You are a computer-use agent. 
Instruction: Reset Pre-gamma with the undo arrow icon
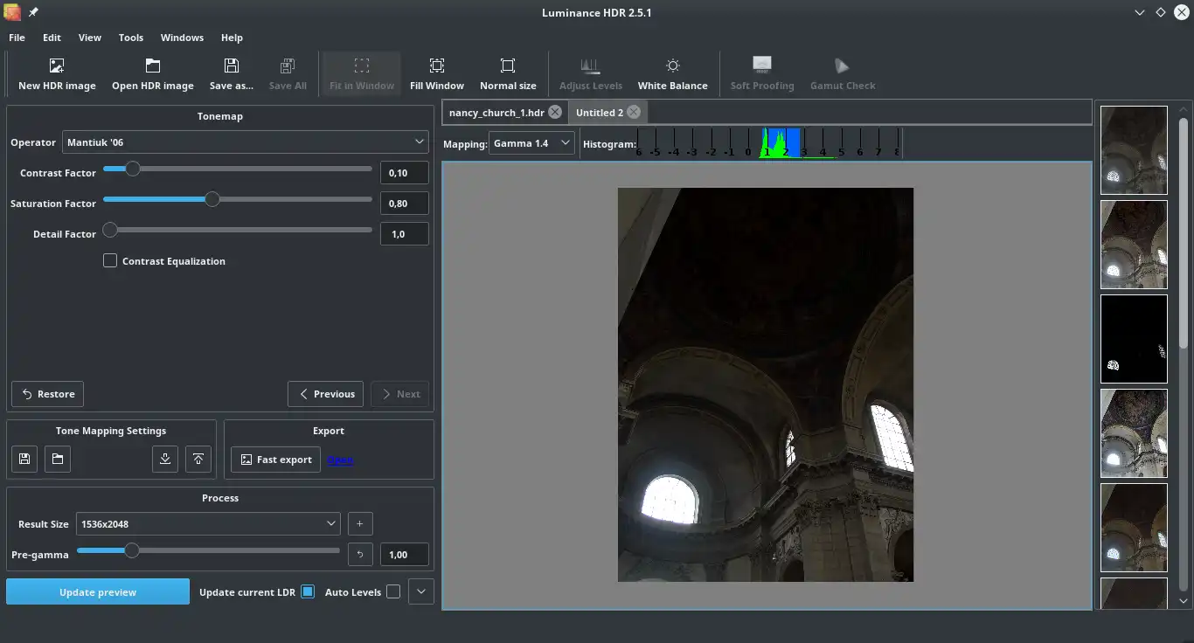point(360,555)
